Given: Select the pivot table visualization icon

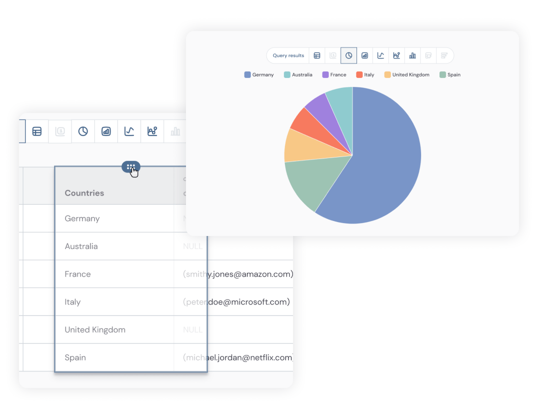Looking at the screenshot, I should (x=428, y=55).
